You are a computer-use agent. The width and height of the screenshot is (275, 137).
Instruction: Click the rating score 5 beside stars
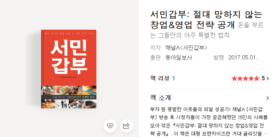(x=263, y=79)
